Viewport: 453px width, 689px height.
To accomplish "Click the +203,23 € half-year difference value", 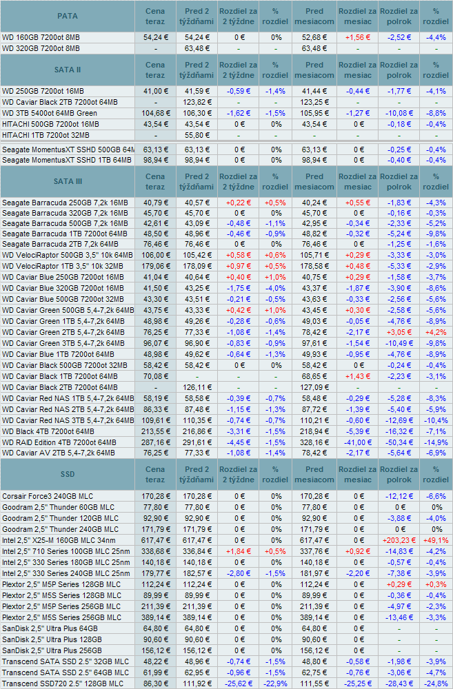I will click(x=399, y=540).
